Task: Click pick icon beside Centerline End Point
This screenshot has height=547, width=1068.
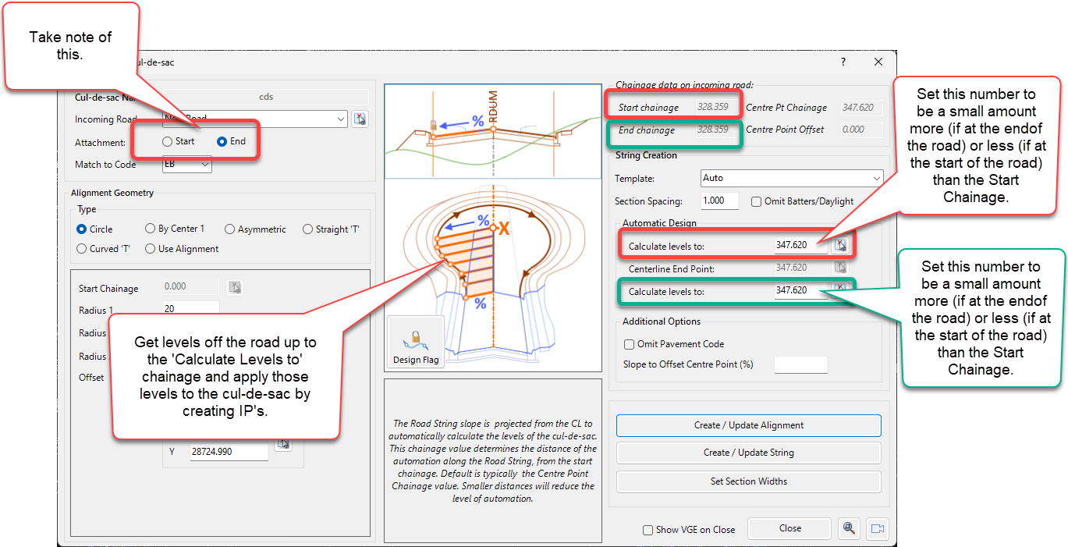Action: (x=840, y=268)
